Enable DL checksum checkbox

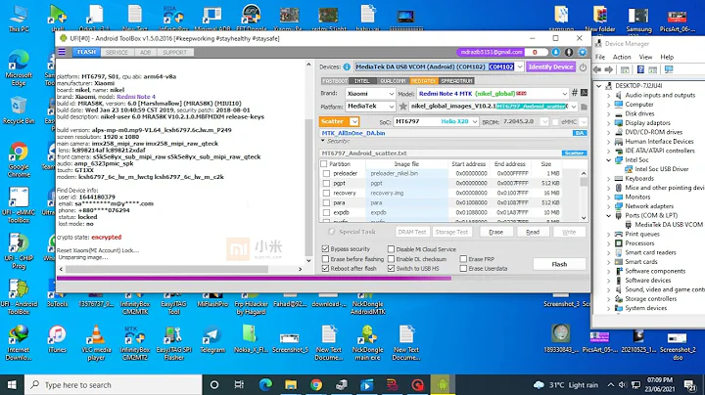(x=391, y=259)
